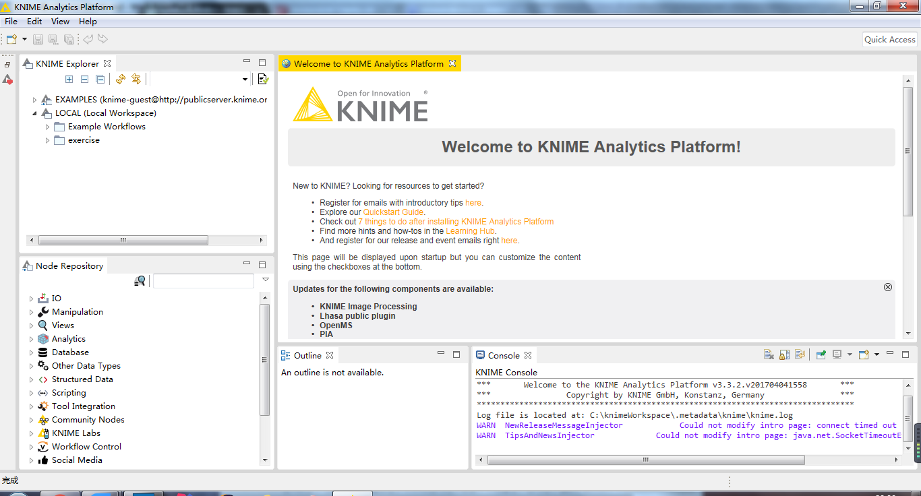The image size is (921, 496).
Task: Dismiss the updates available notice
Action: tap(888, 287)
